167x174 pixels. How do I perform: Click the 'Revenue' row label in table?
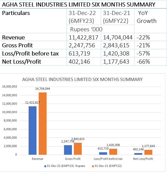tap(13, 38)
